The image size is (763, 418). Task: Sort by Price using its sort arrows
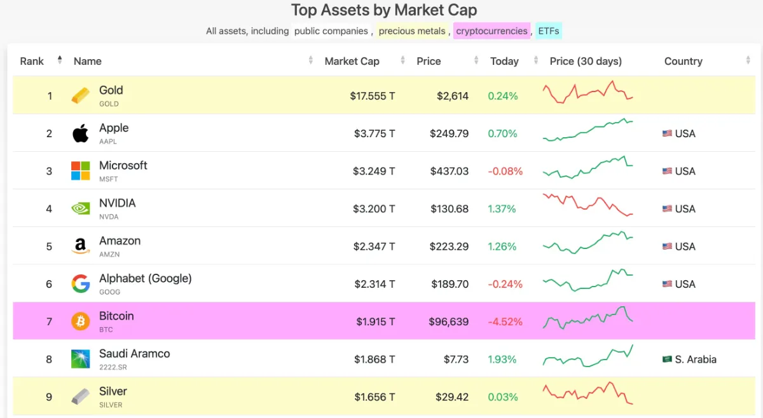click(x=477, y=60)
